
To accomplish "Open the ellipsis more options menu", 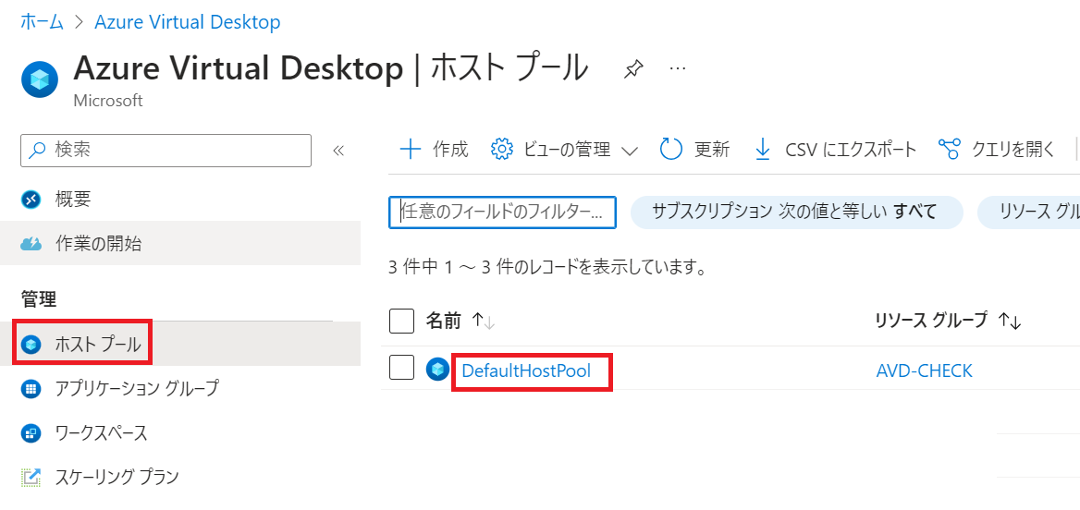I will pyautogui.click(x=678, y=68).
